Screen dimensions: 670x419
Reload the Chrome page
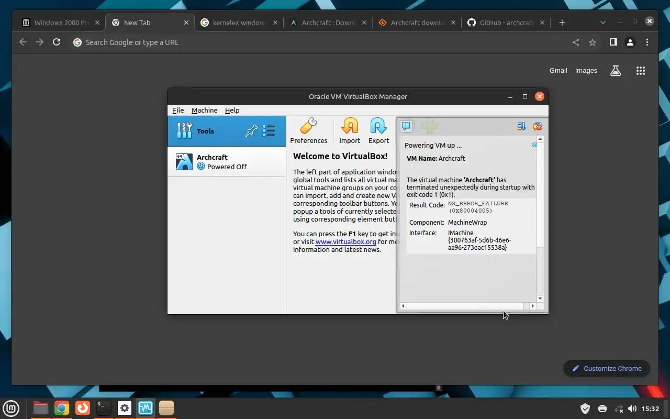[57, 42]
